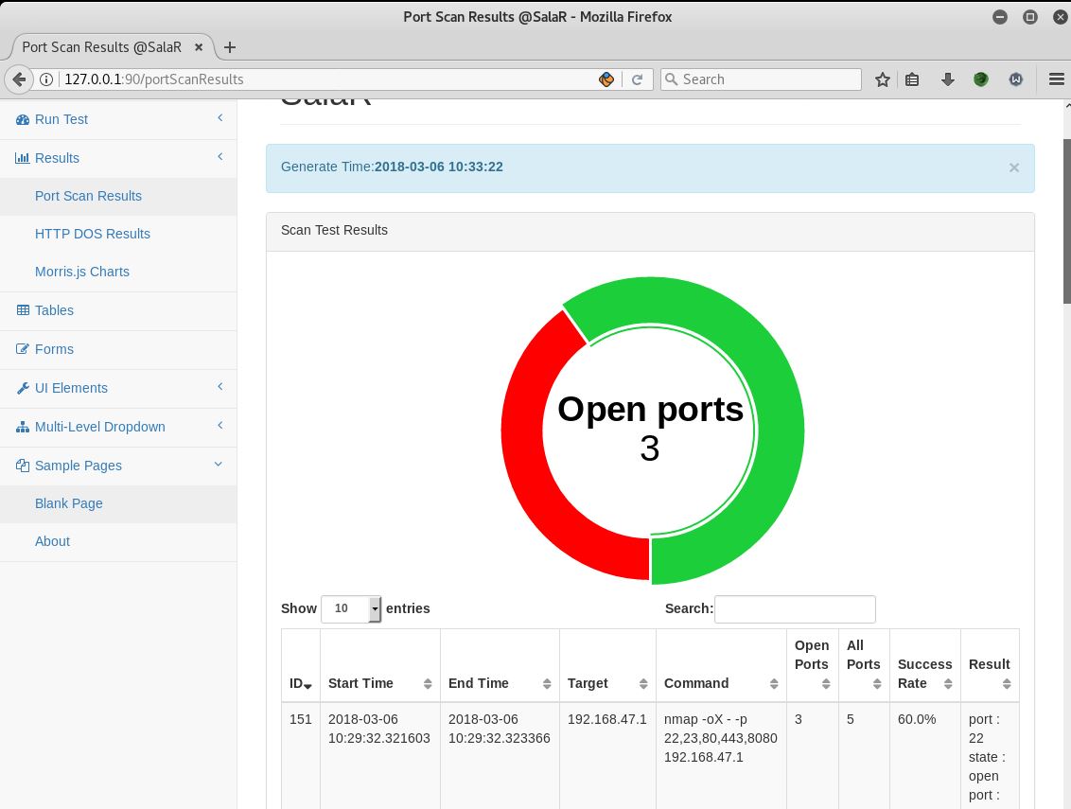Close the Port Scan Results tab
1071x809 pixels.
[199, 47]
